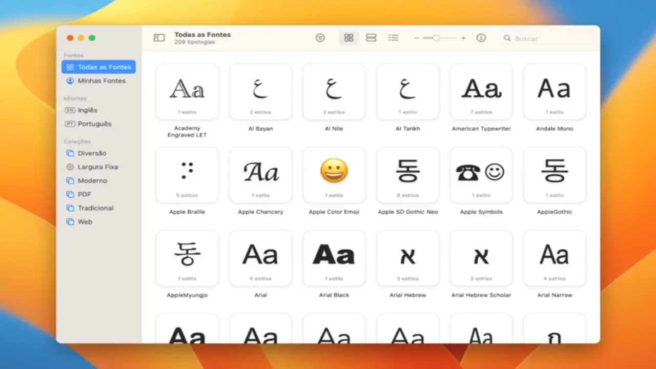The width and height of the screenshot is (656, 369).
Task: Open the Web collection
Action: (98, 222)
